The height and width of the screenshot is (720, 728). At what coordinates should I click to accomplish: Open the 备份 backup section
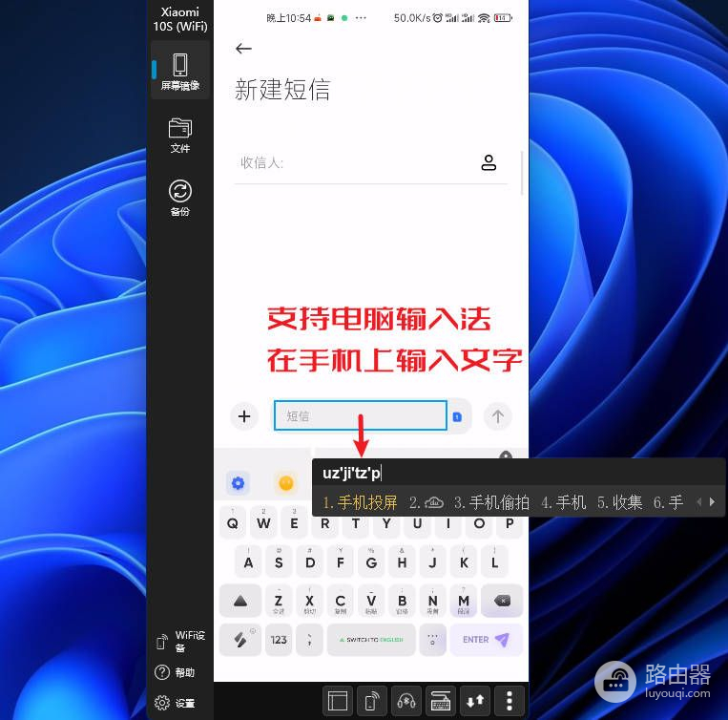tap(179, 198)
